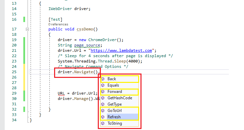Viewport: 244px width, 130px height.
Task: Select Back from the IntelliSense list
Action: point(120,79)
